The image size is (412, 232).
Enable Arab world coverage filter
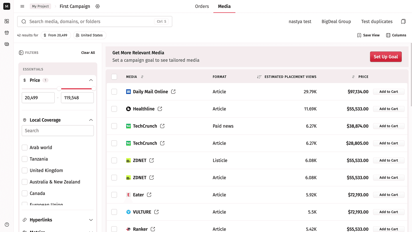pos(25,148)
